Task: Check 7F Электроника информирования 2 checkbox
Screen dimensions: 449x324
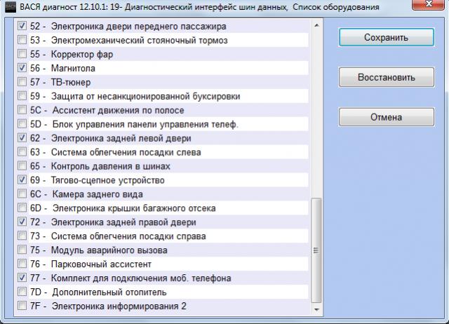Action: pyautogui.click(x=22, y=306)
